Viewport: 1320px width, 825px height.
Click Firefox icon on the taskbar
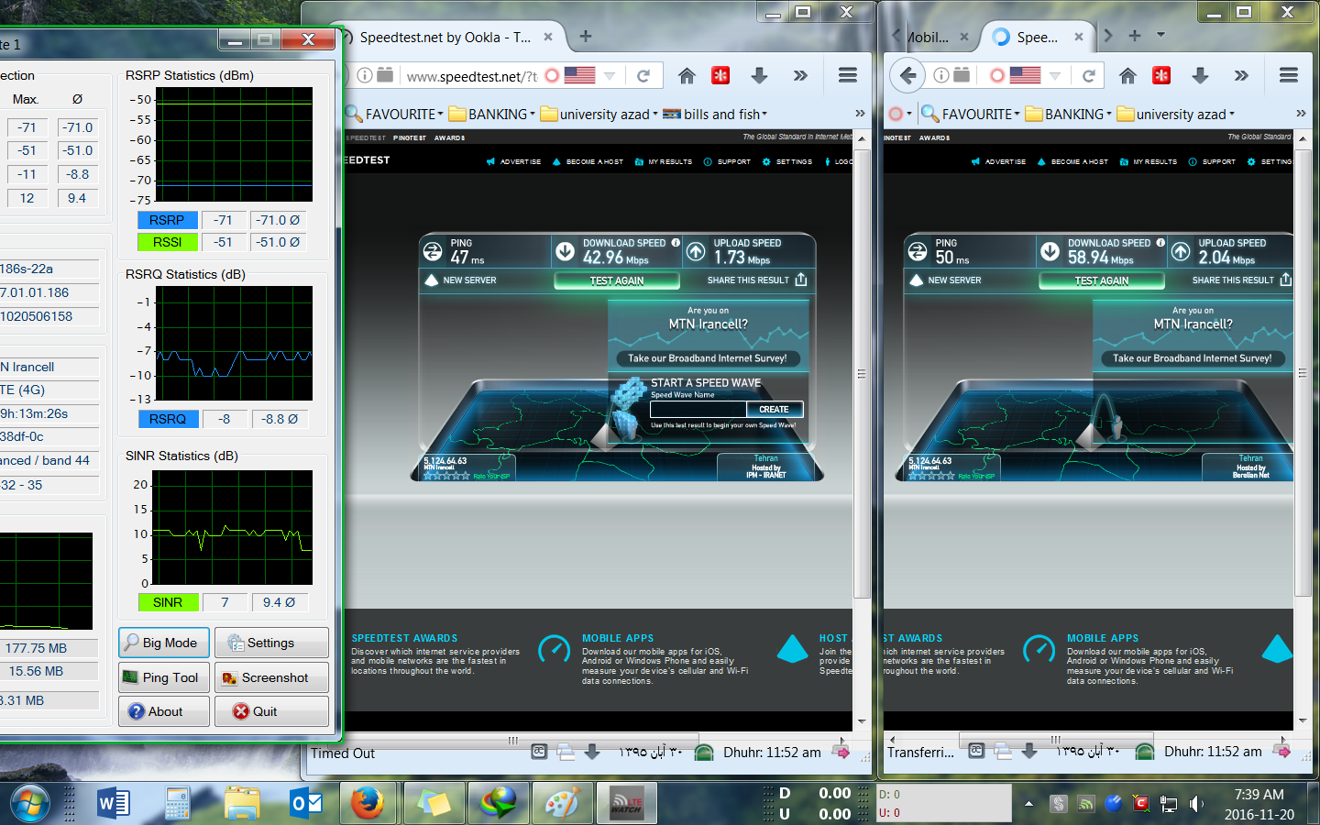(368, 803)
